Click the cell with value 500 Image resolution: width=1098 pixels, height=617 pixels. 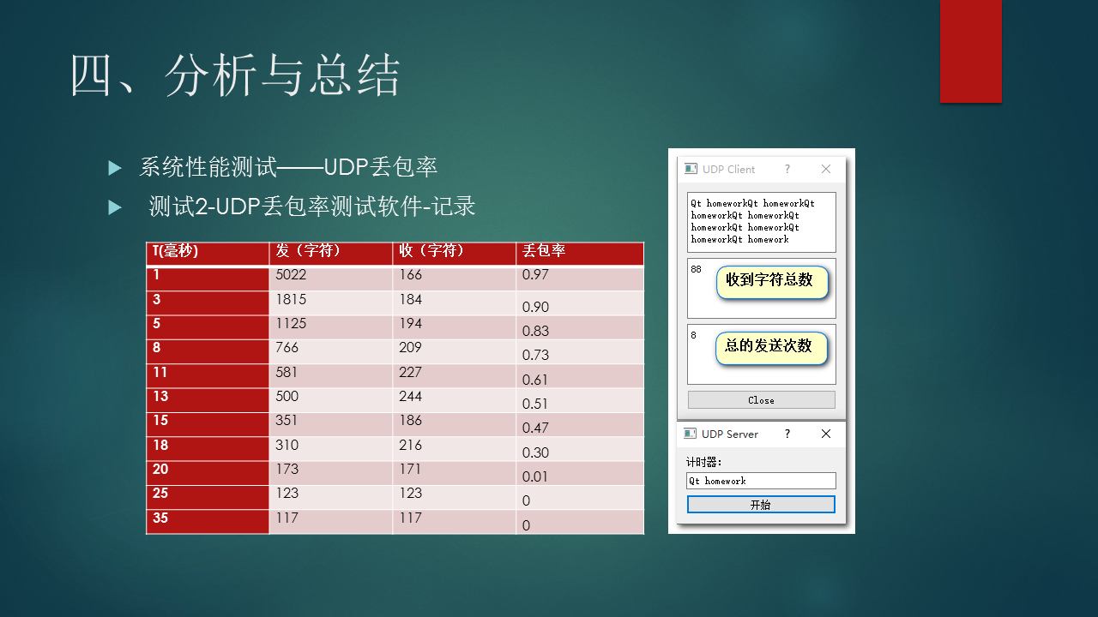(x=331, y=400)
